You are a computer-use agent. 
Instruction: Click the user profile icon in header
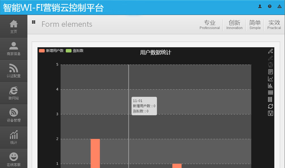click(260, 6)
